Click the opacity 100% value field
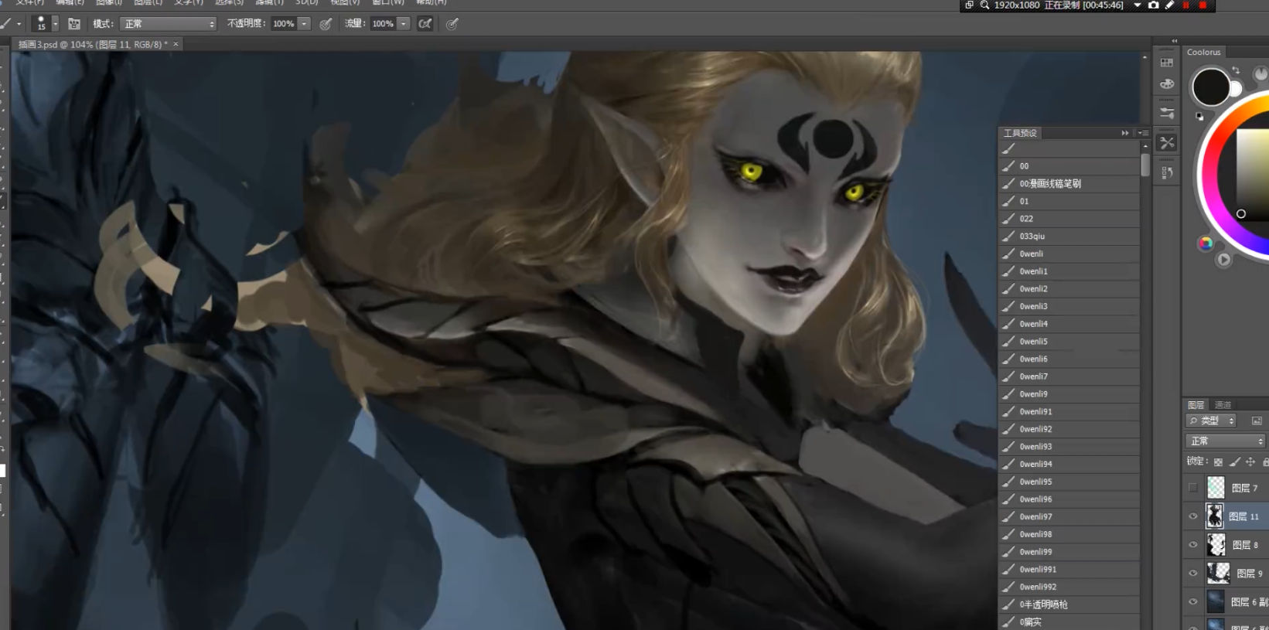Viewport: 1269px width, 630px height. pos(283,24)
